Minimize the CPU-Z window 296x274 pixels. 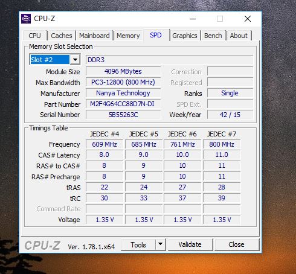pos(193,19)
